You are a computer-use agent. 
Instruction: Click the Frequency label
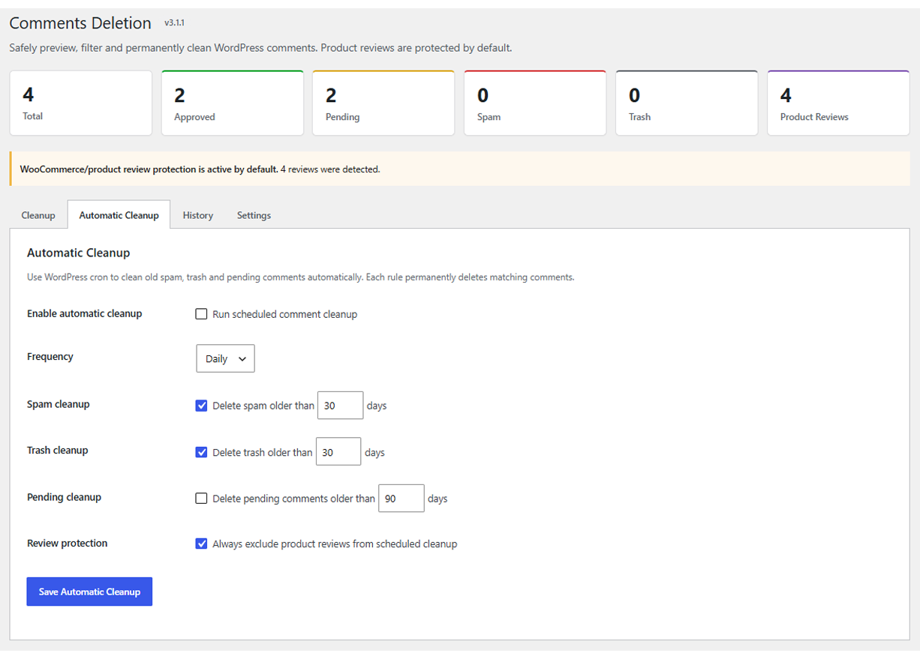50,356
